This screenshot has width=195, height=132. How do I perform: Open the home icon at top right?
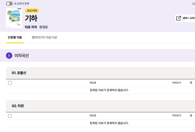[193, 4]
